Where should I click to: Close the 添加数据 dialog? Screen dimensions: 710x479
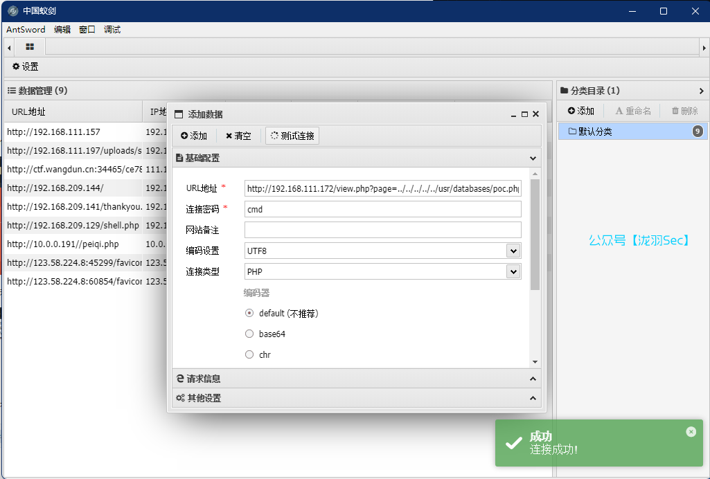[535, 114]
